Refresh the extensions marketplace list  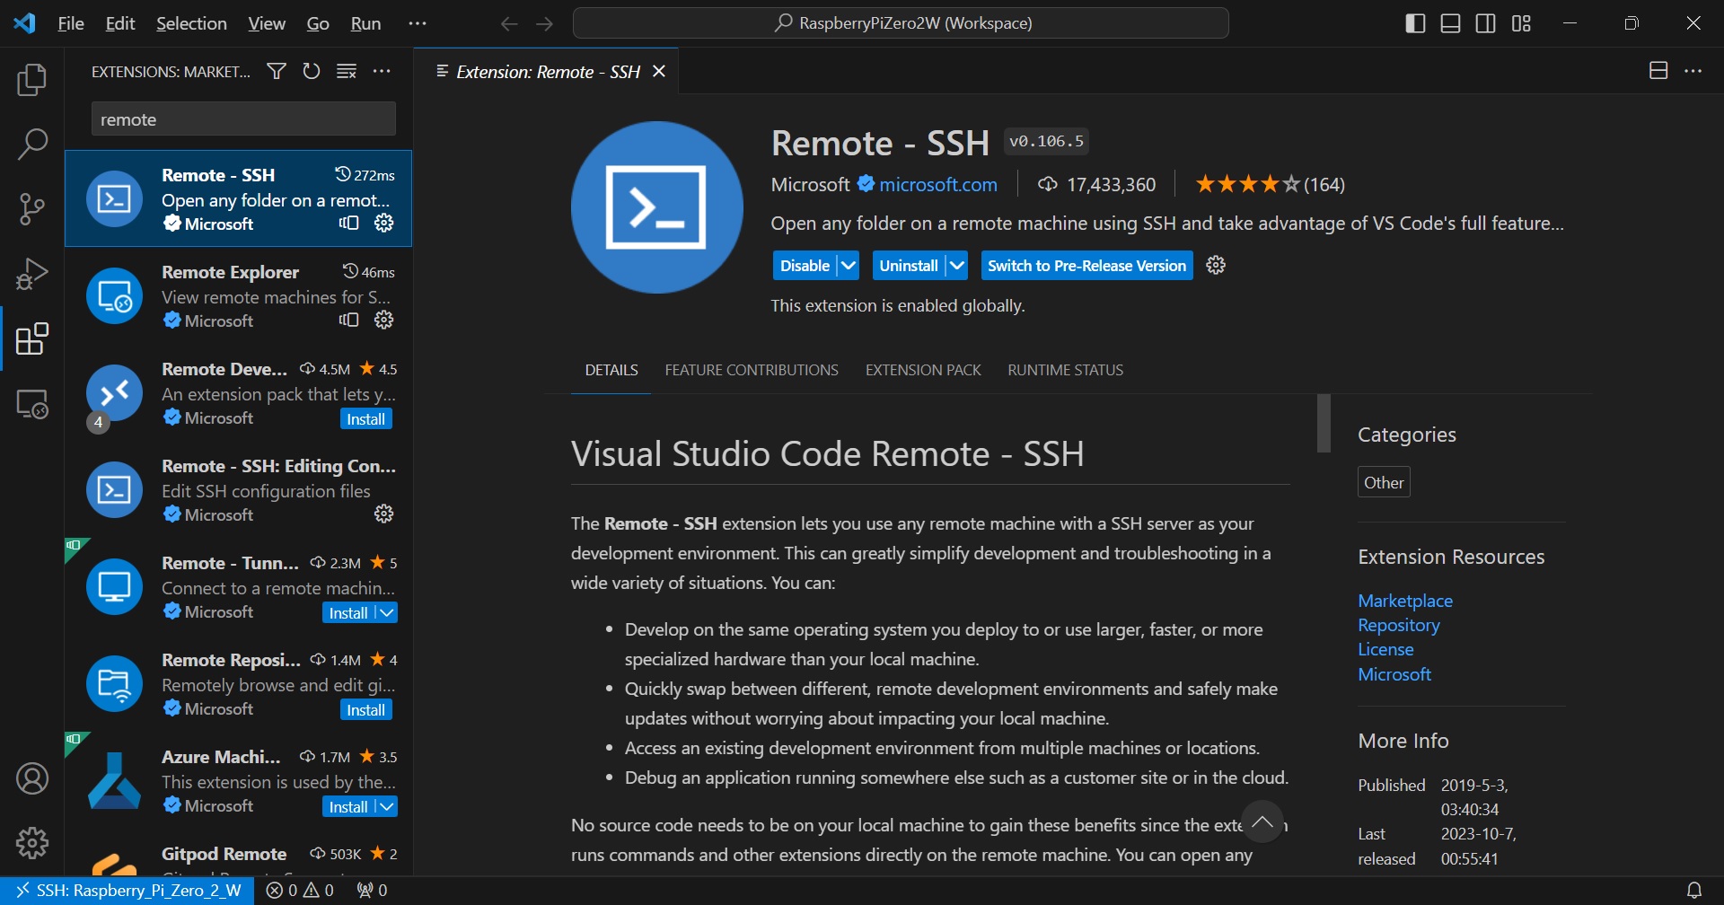coord(311,71)
